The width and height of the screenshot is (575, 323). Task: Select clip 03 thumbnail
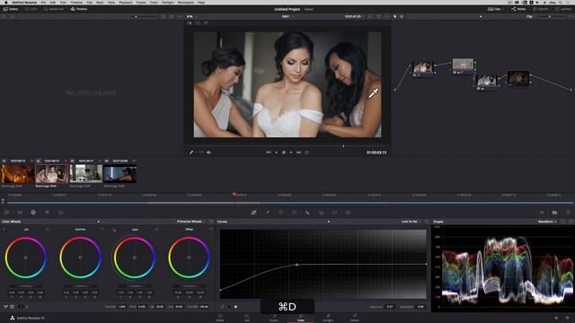(86, 173)
